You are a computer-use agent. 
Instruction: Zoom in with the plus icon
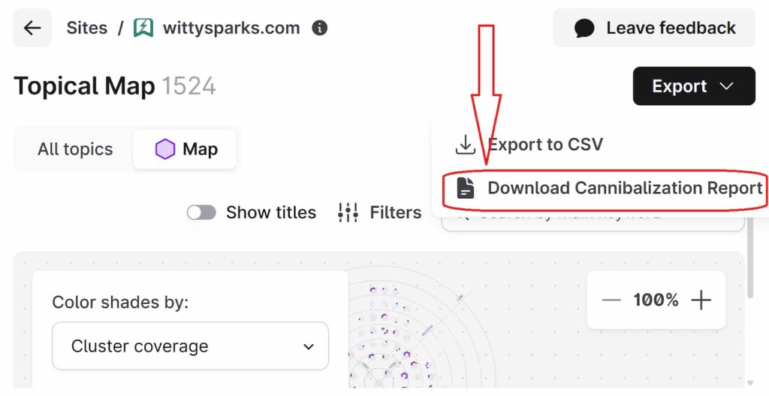pyautogui.click(x=701, y=300)
